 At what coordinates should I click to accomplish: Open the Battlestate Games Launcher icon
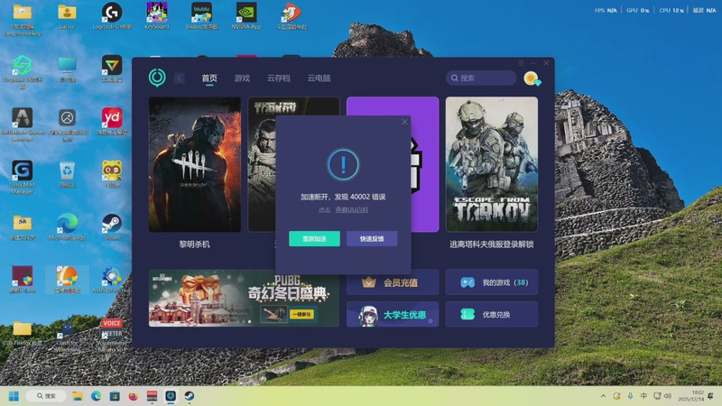click(x=22, y=125)
